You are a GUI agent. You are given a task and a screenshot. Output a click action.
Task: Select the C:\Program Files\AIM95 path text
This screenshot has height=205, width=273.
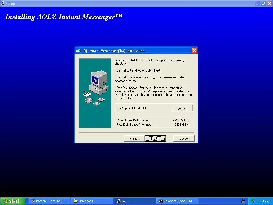click(x=132, y=108)
